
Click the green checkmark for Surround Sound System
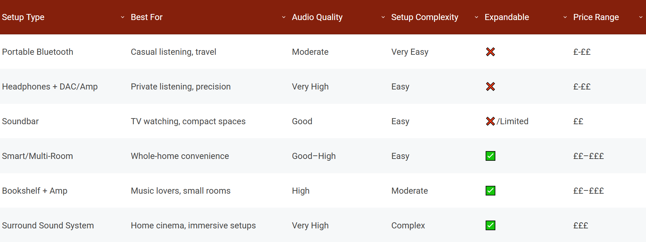tap(490, 226)
